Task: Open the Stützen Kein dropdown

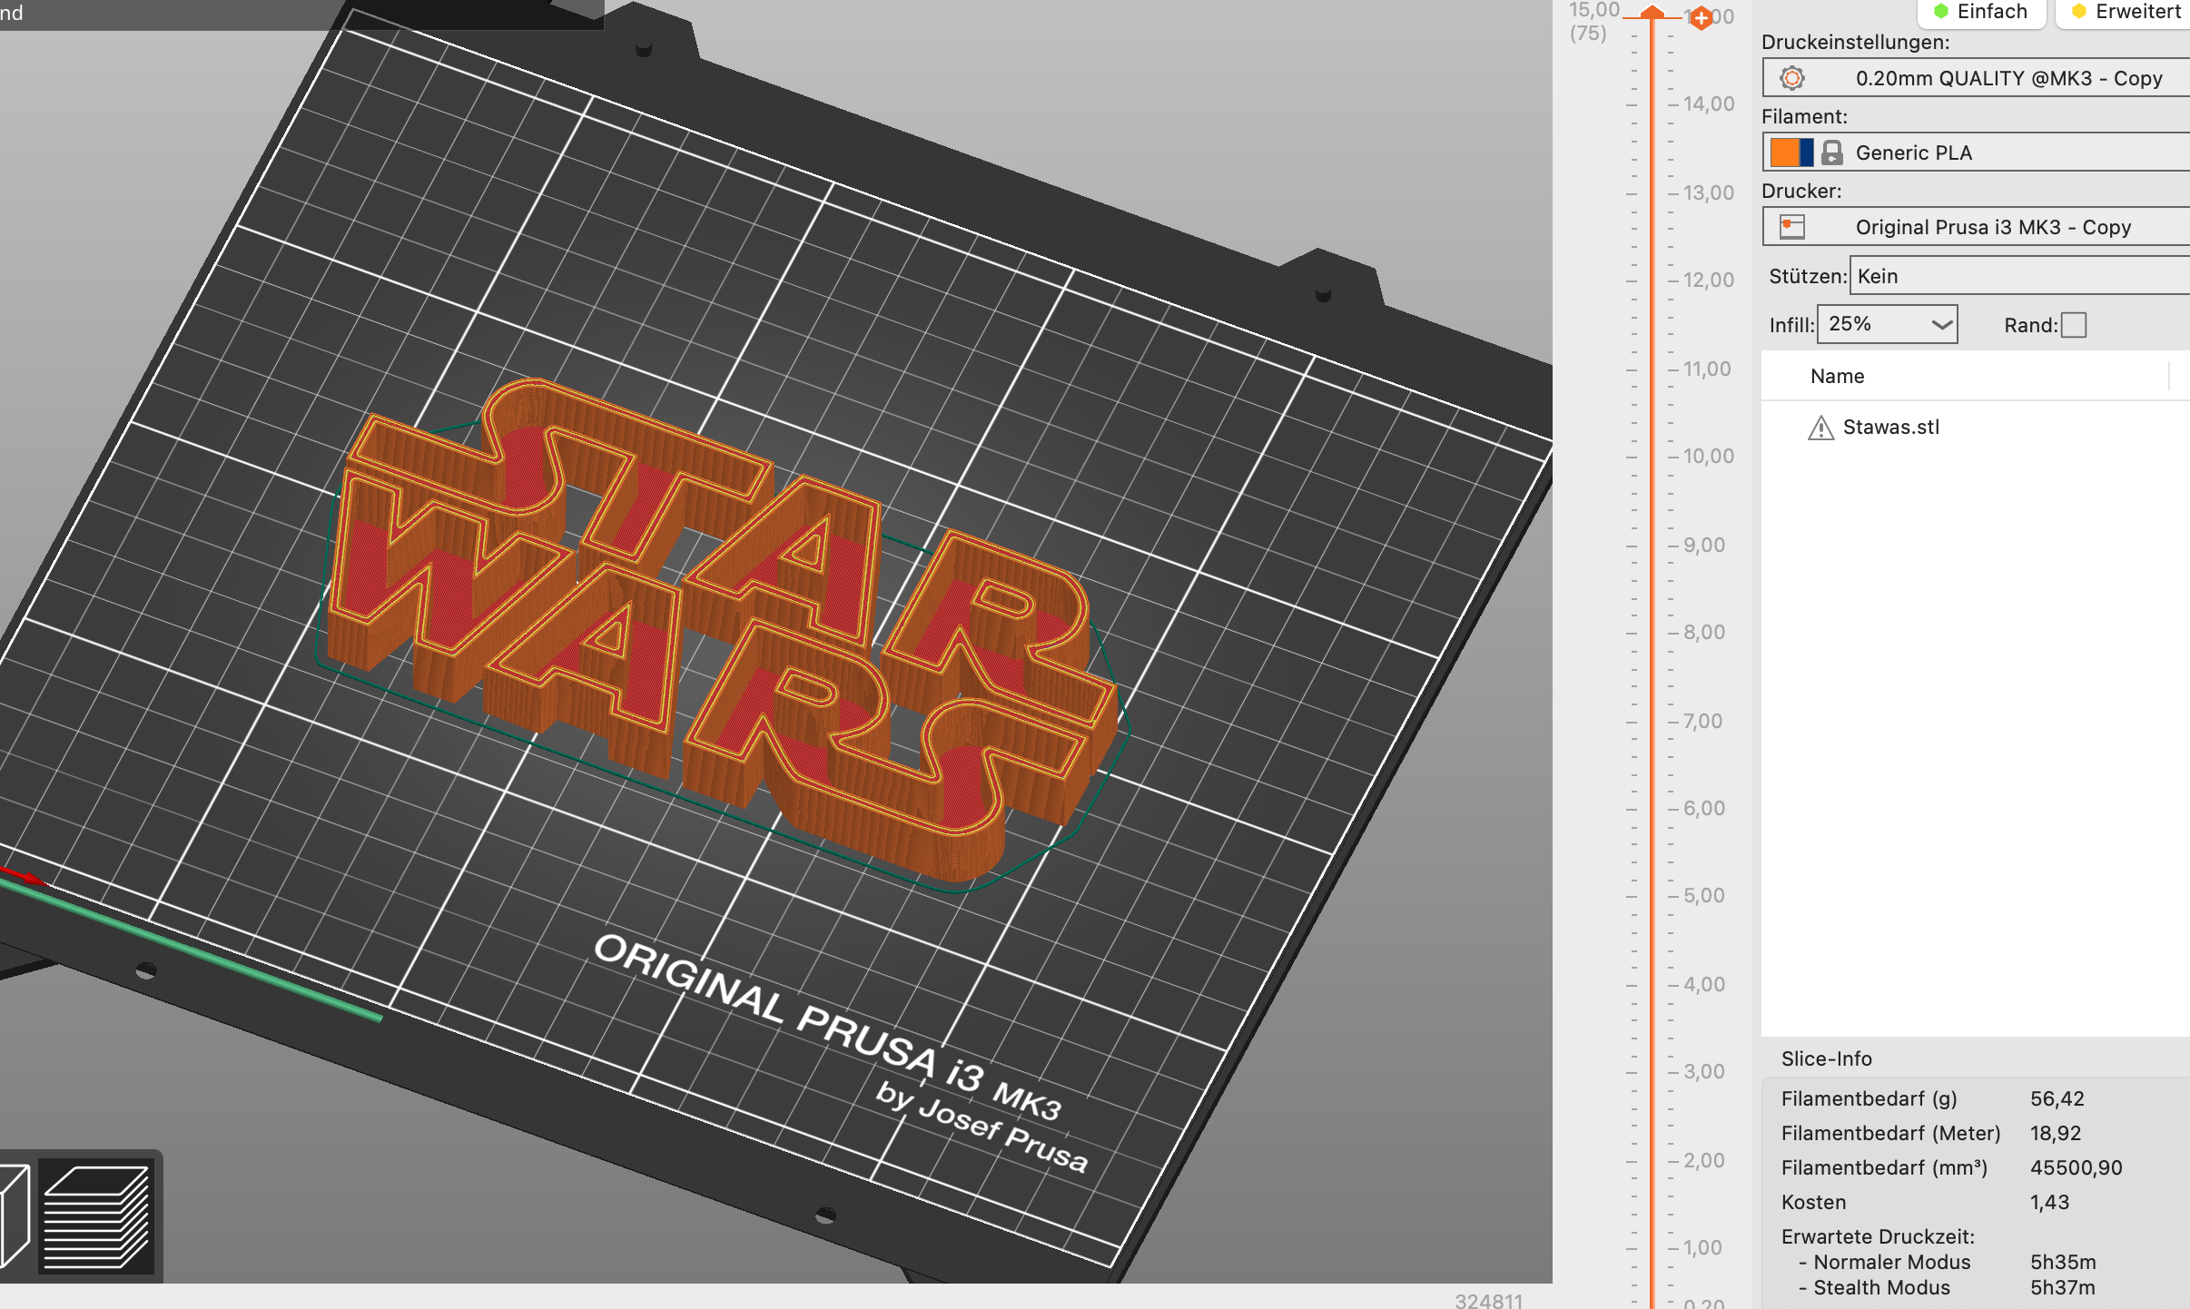Action: click(x=2019, y=276)
